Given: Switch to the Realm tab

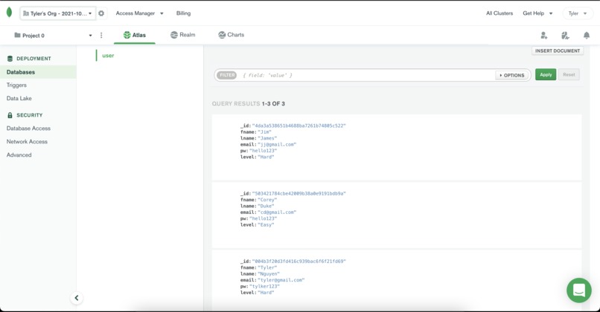Looking at the screenshot, I should 183,35.
